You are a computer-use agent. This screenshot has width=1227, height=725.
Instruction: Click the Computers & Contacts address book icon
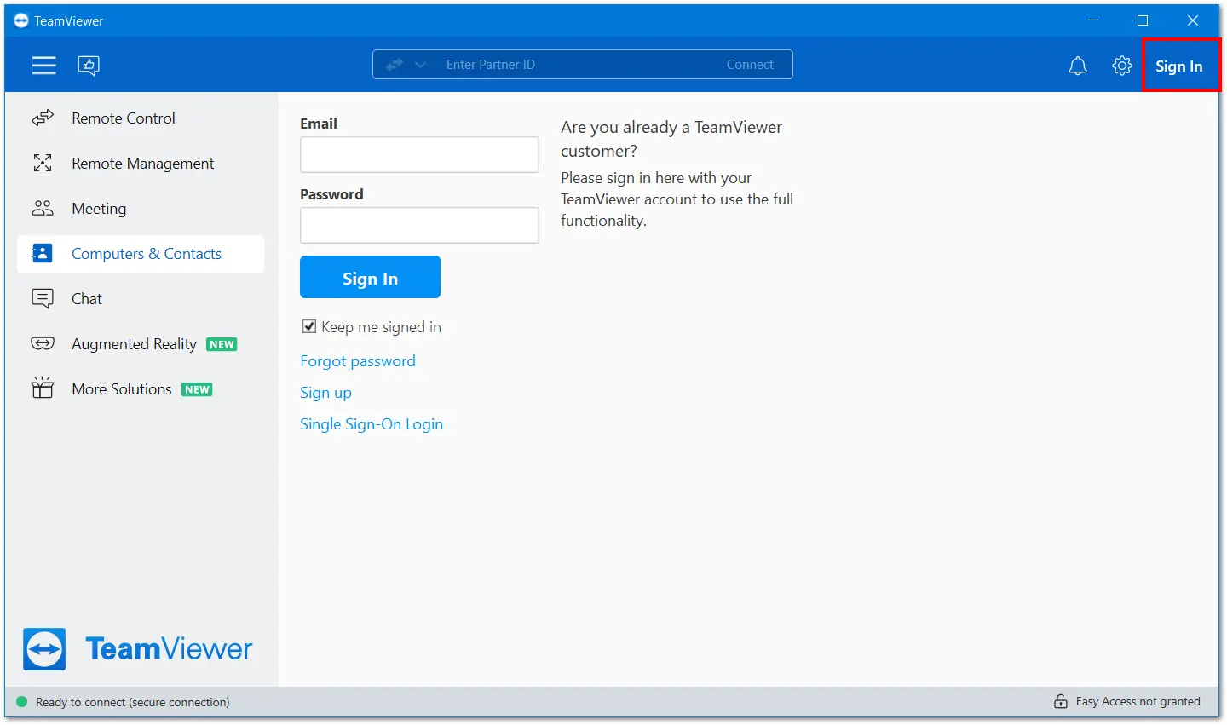(x=43, y=254)
